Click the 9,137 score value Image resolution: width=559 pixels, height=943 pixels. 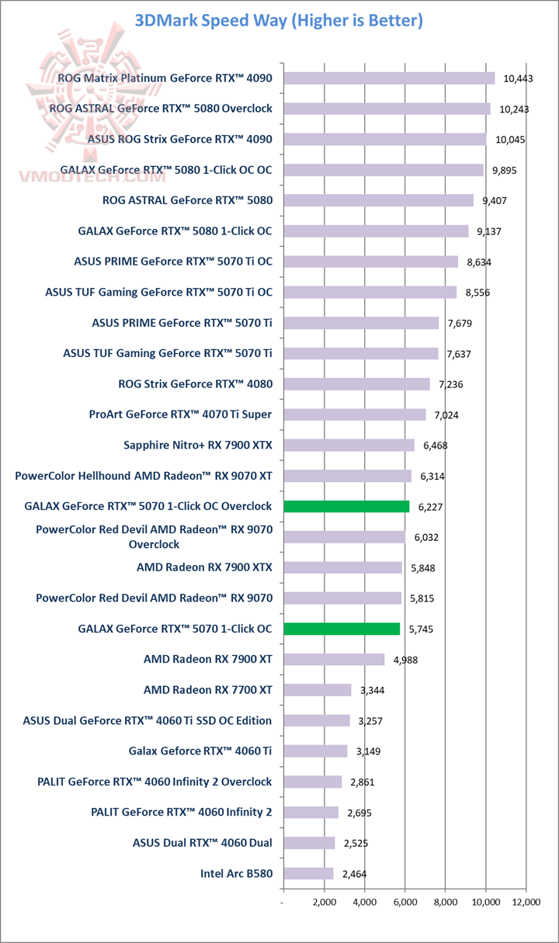point(490,231)
